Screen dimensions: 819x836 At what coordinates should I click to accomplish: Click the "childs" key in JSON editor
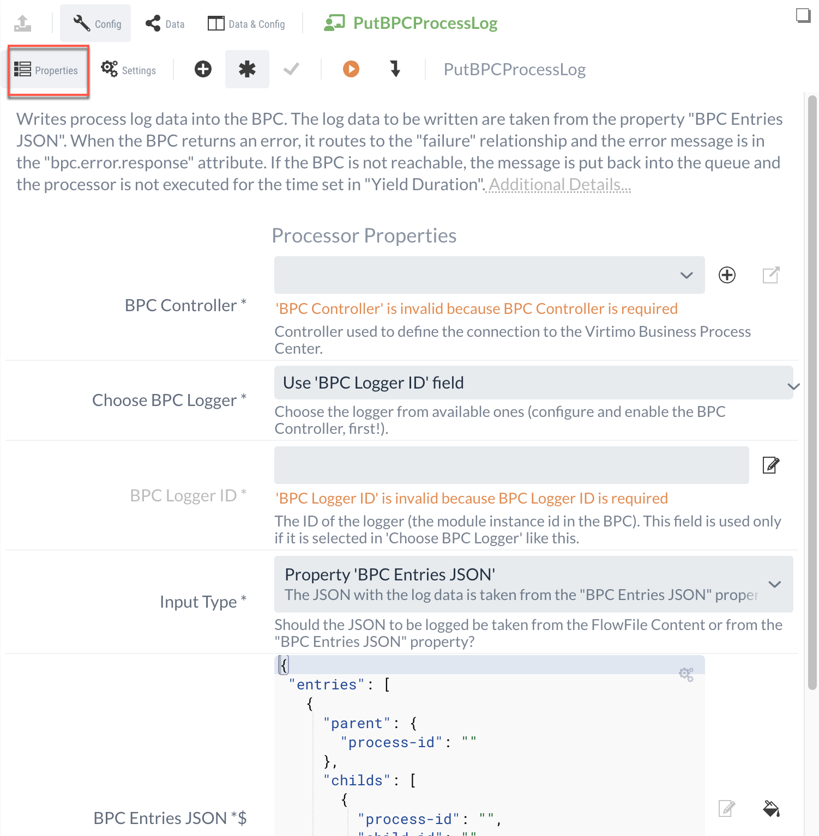pyautogui.click(x=357, y=780)
